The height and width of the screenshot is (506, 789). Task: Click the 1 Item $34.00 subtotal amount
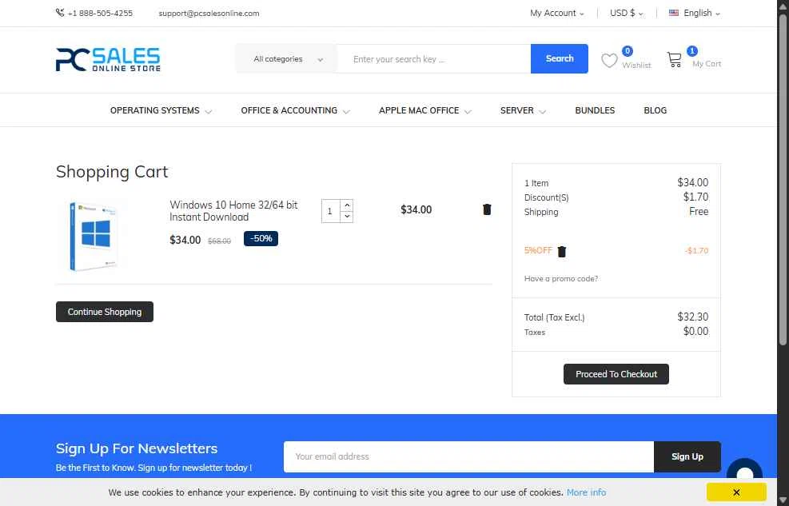click(692, 182)
